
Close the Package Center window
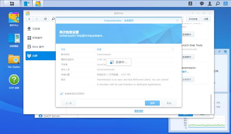coord(210,13)
